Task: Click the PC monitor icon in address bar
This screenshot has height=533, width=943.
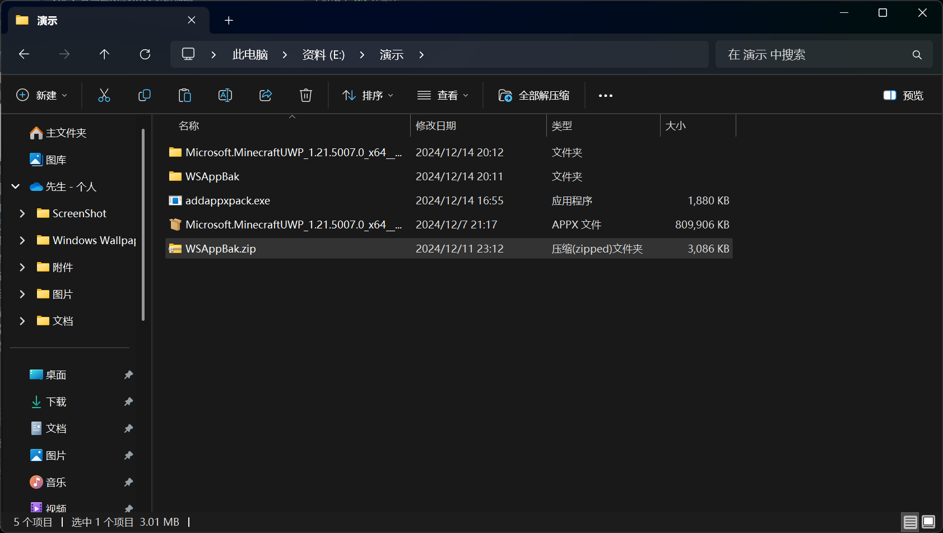Action: coord(188,54)
